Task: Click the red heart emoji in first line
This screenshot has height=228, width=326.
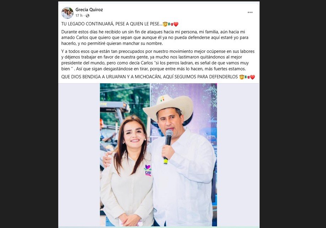Action: [x=176, y=24]
